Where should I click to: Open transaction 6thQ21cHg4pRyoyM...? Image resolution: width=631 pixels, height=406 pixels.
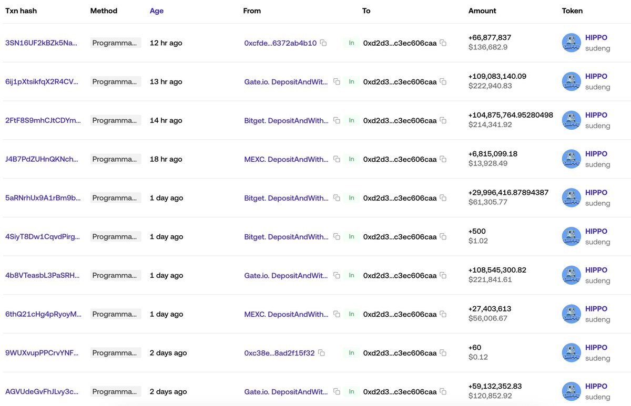(43, 315)
